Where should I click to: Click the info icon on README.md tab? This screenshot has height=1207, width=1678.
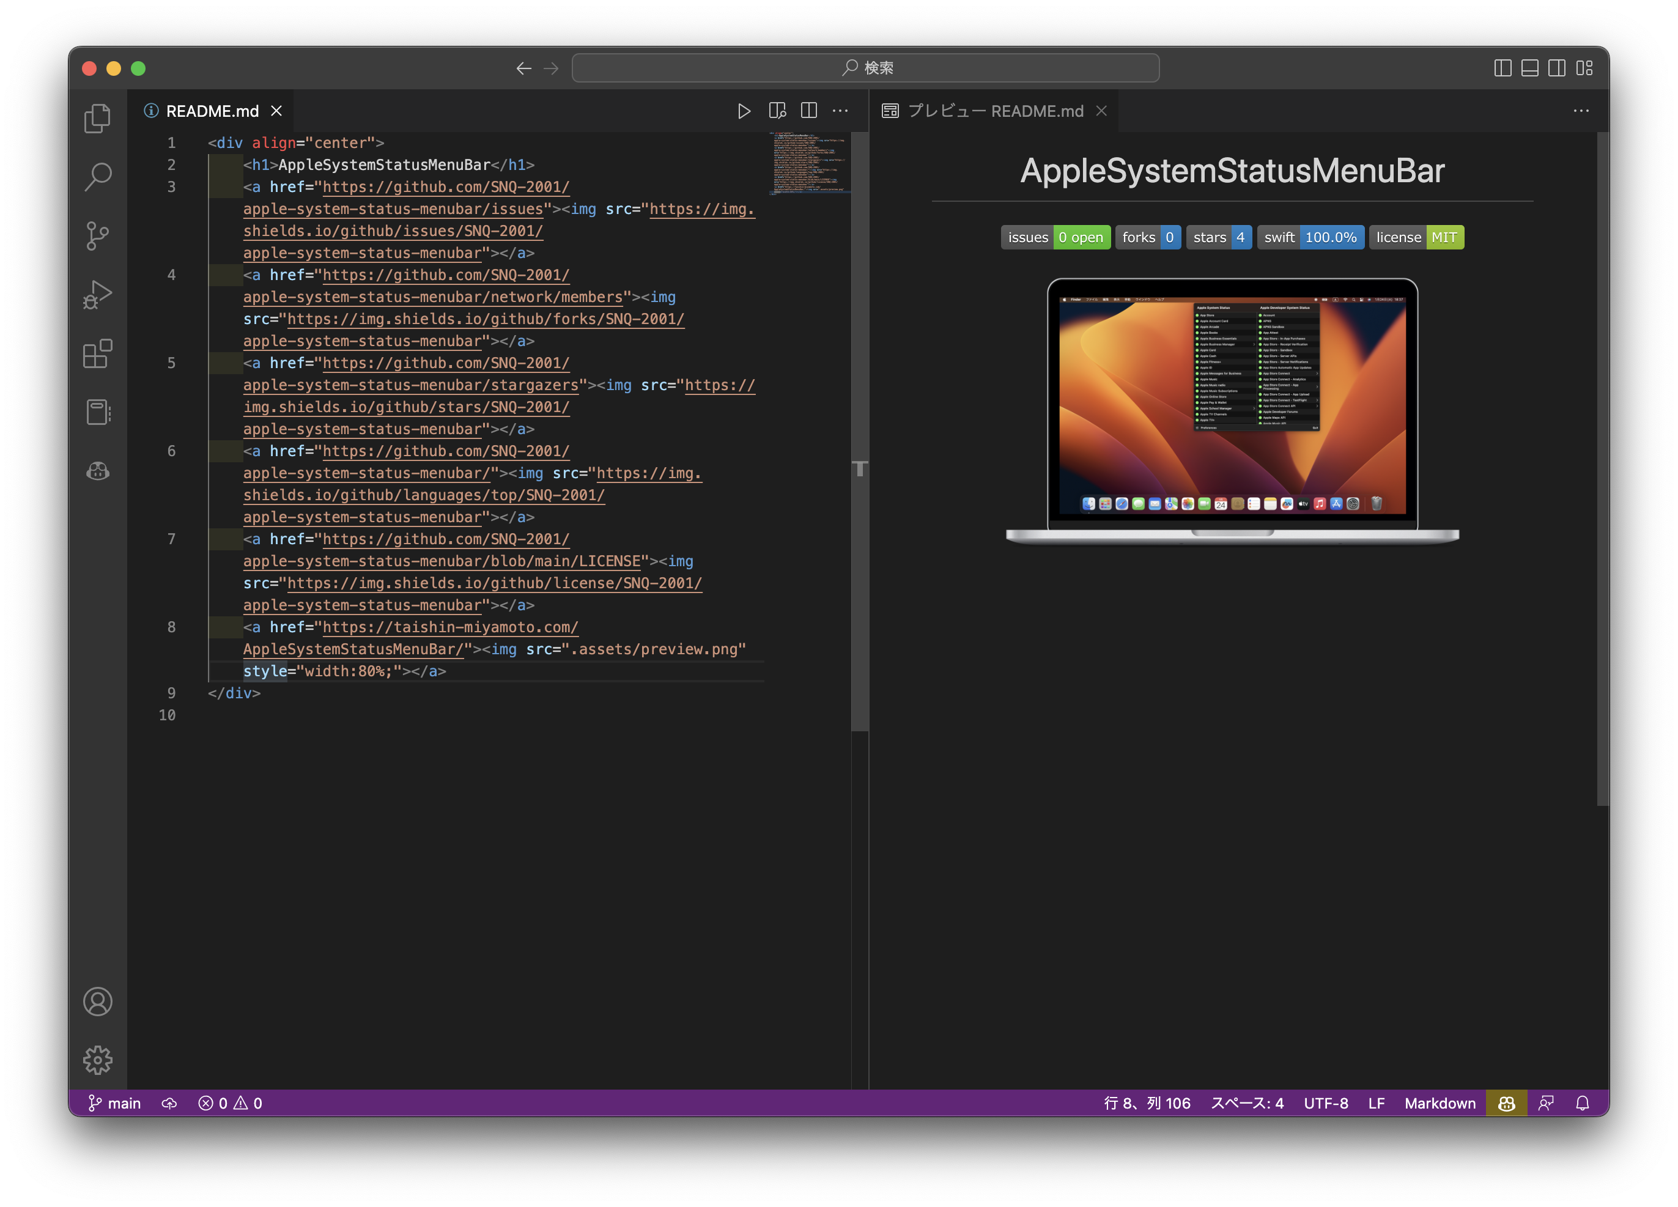tap(151, 111)
